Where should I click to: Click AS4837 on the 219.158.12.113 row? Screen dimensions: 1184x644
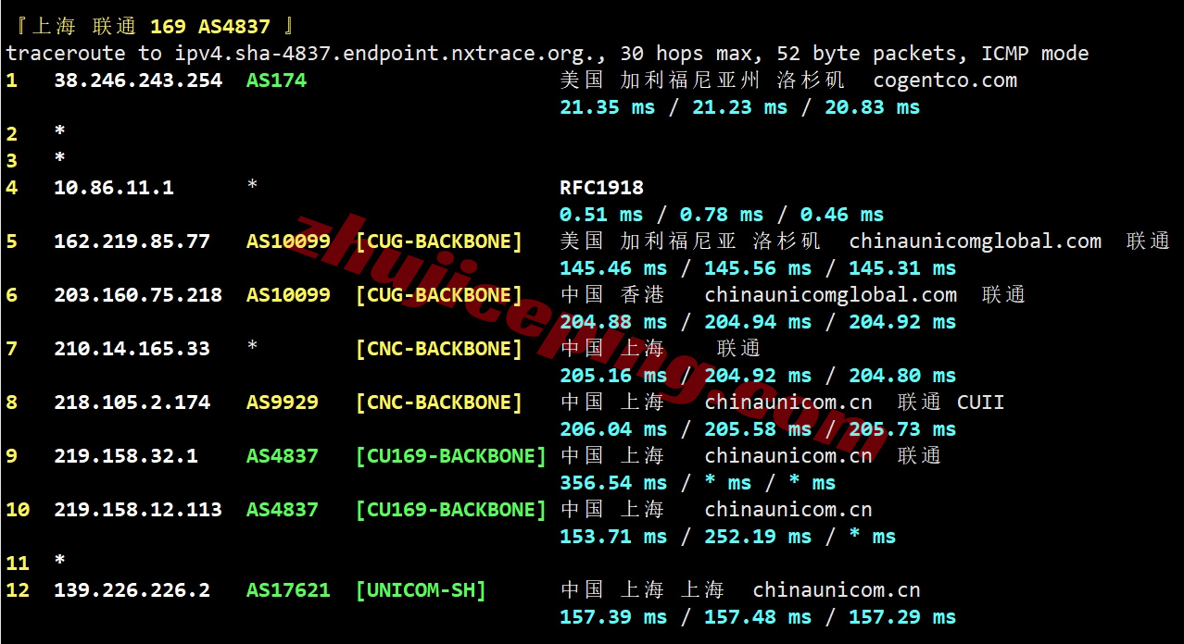click(283, 510)
